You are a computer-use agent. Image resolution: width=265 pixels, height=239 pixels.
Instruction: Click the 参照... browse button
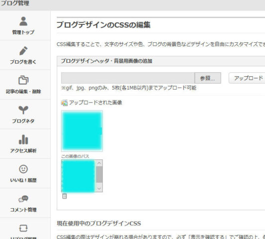tap(208, 78)
